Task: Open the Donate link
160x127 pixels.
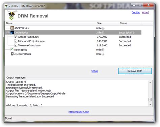Action: click(x=136, y=12)
